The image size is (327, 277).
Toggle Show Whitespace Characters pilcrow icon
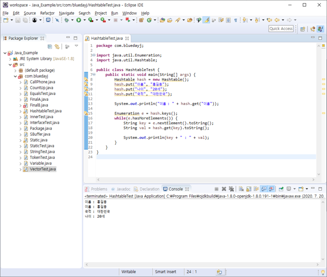[236, 20]
